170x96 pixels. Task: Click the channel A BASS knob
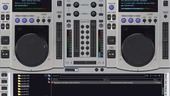[76, 14]
